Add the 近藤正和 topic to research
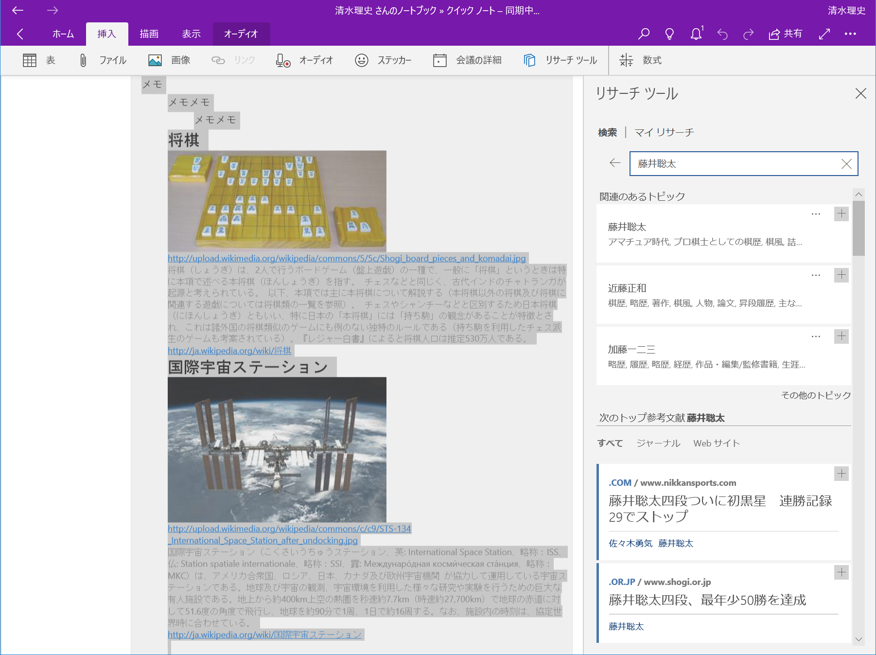 click(x=841, y=275)
